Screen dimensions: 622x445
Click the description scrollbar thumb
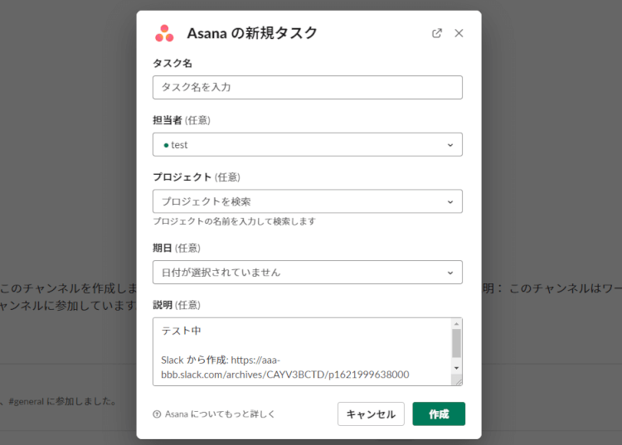click(456, 342)
